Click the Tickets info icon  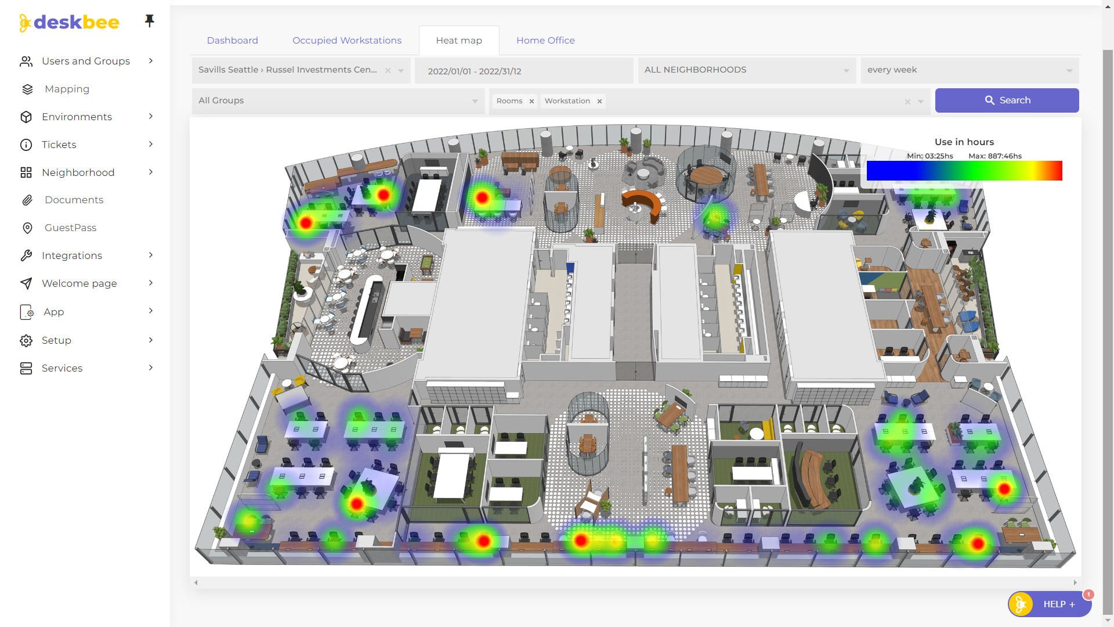coord(26,145)
